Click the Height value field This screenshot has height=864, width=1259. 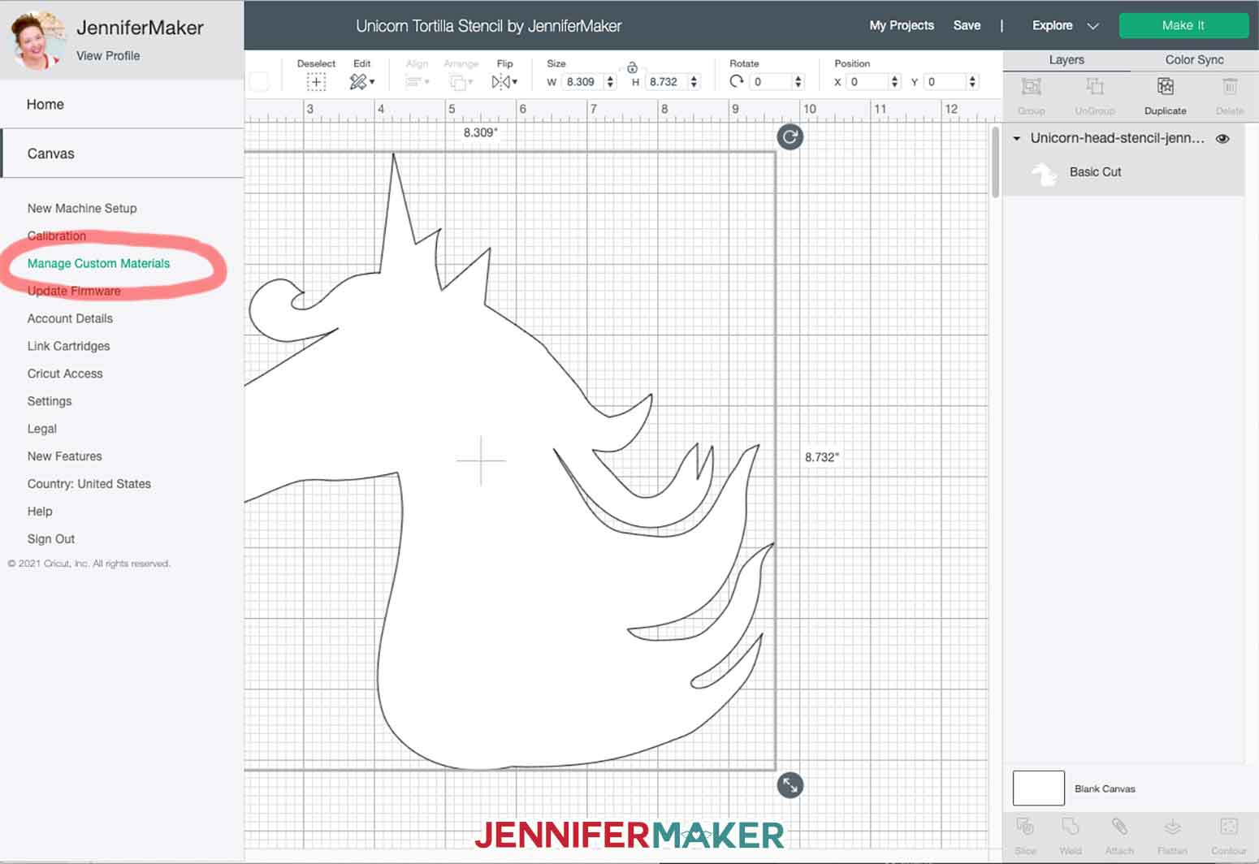click(664, 81)
